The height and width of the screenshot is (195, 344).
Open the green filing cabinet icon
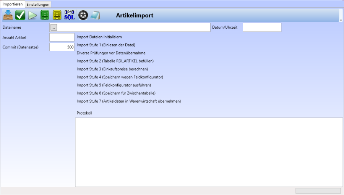45,15
